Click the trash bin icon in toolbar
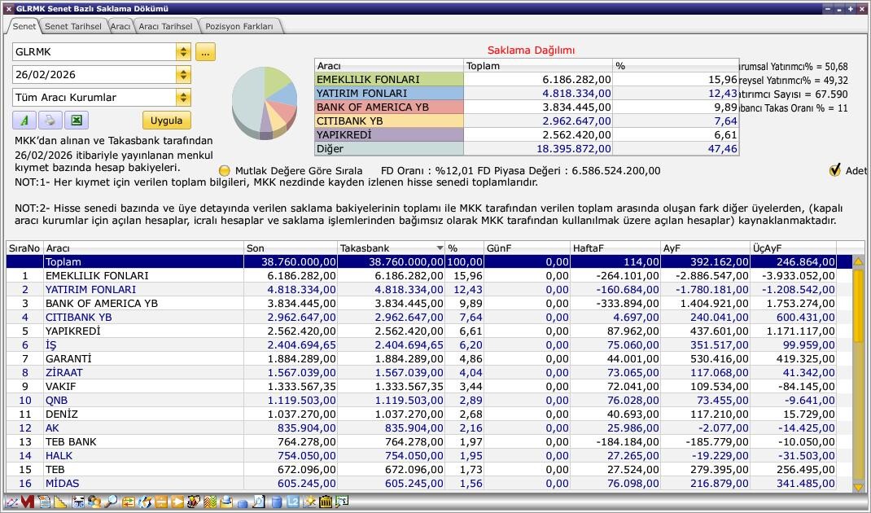The image size is (871, 513). [326, 502]
